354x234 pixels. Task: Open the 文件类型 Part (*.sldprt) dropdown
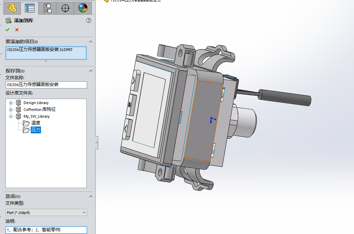point(46,213)
